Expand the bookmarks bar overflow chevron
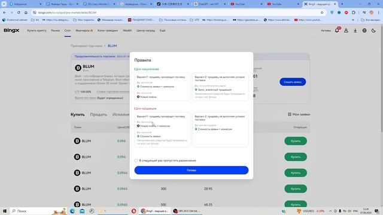383x215 pixels. tap(353, 20)
